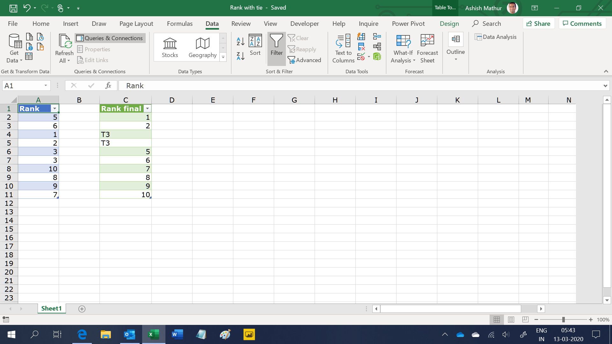Image resolution: width=612 pixels, height=344 pixels.
Task: Adjust the zoom slider handle
Action: [x=563, y=319]
